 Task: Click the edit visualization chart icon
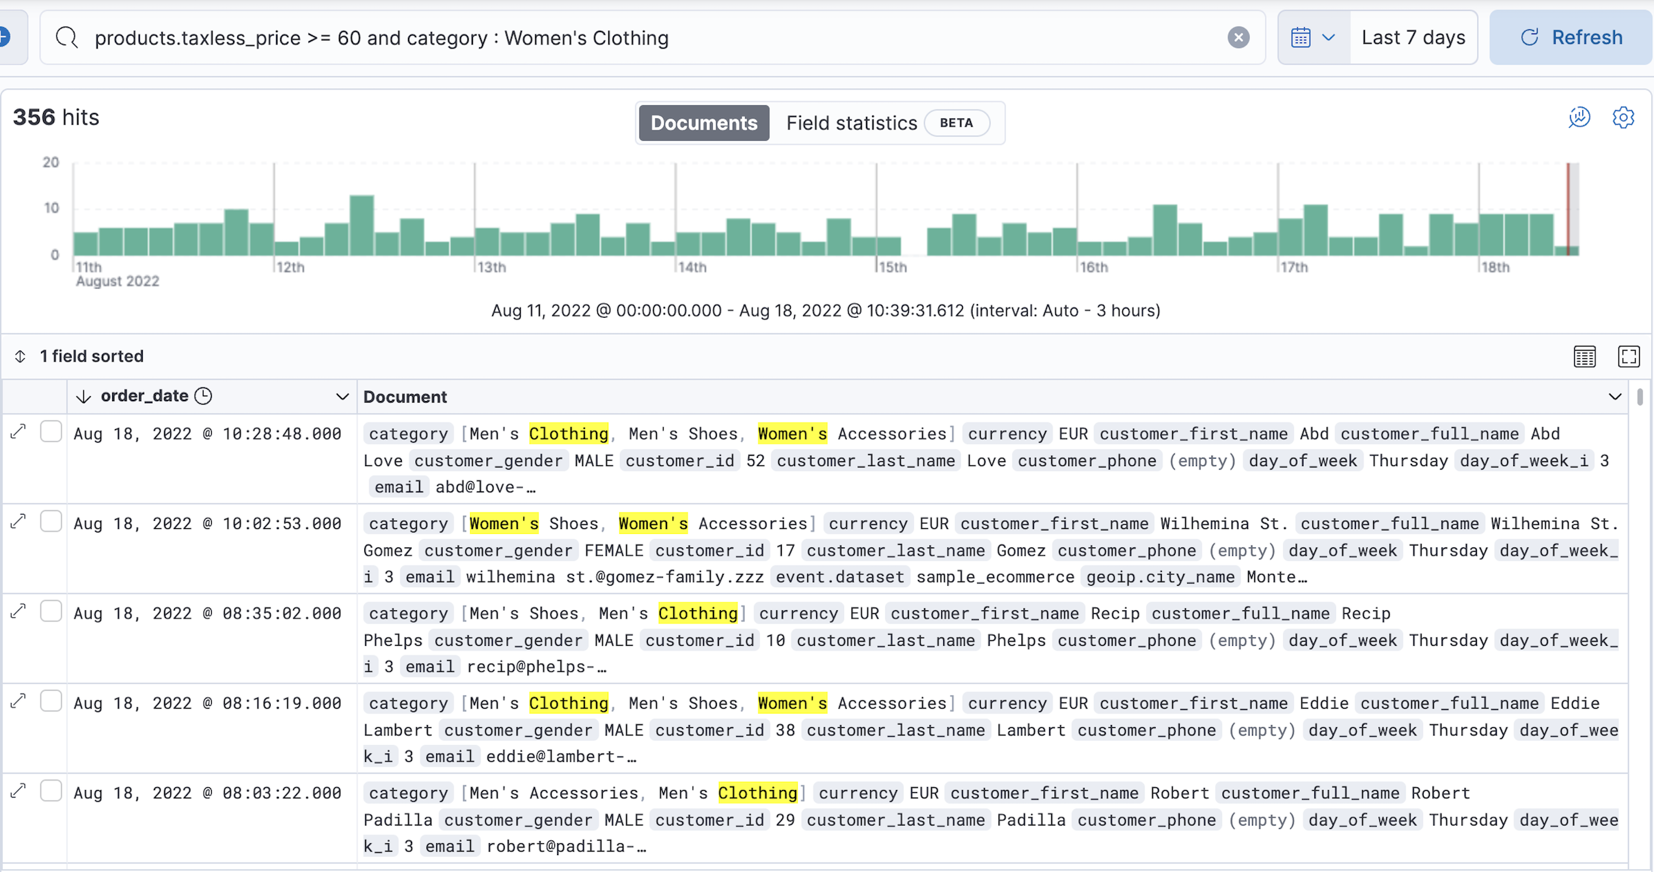coord(1579,118)
